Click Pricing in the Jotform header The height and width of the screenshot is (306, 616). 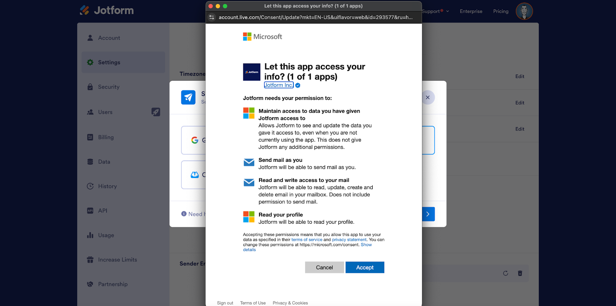coord(501,11)
